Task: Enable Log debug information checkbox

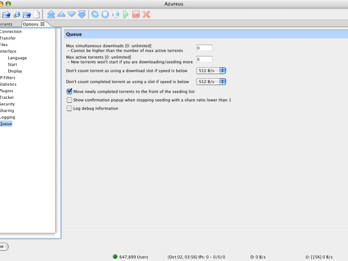Action: coord(69,108)
